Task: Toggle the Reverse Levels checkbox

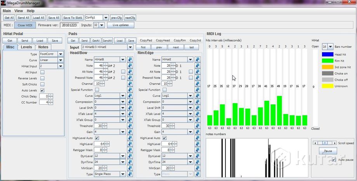Action: pos(42,78)
